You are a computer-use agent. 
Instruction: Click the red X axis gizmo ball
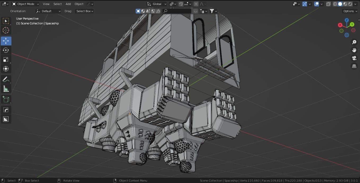[x=340, y=25]
